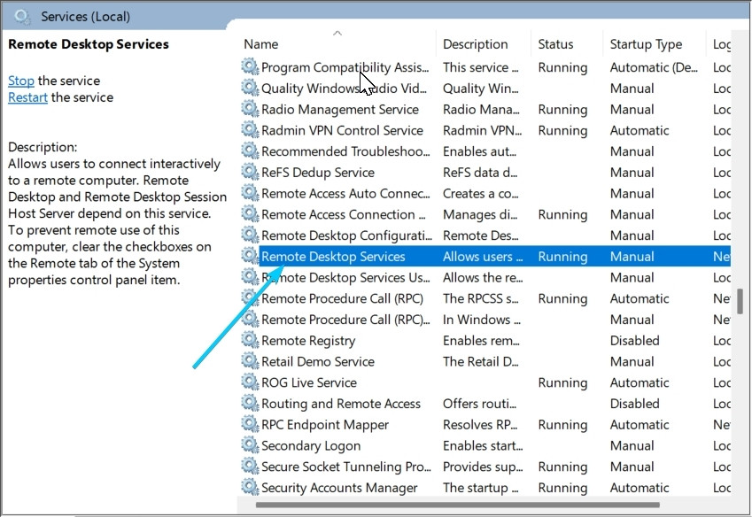Click the ReFS Dedup Service gear icon
Screen dimensions: 752x517
click(x=250, y=173)
